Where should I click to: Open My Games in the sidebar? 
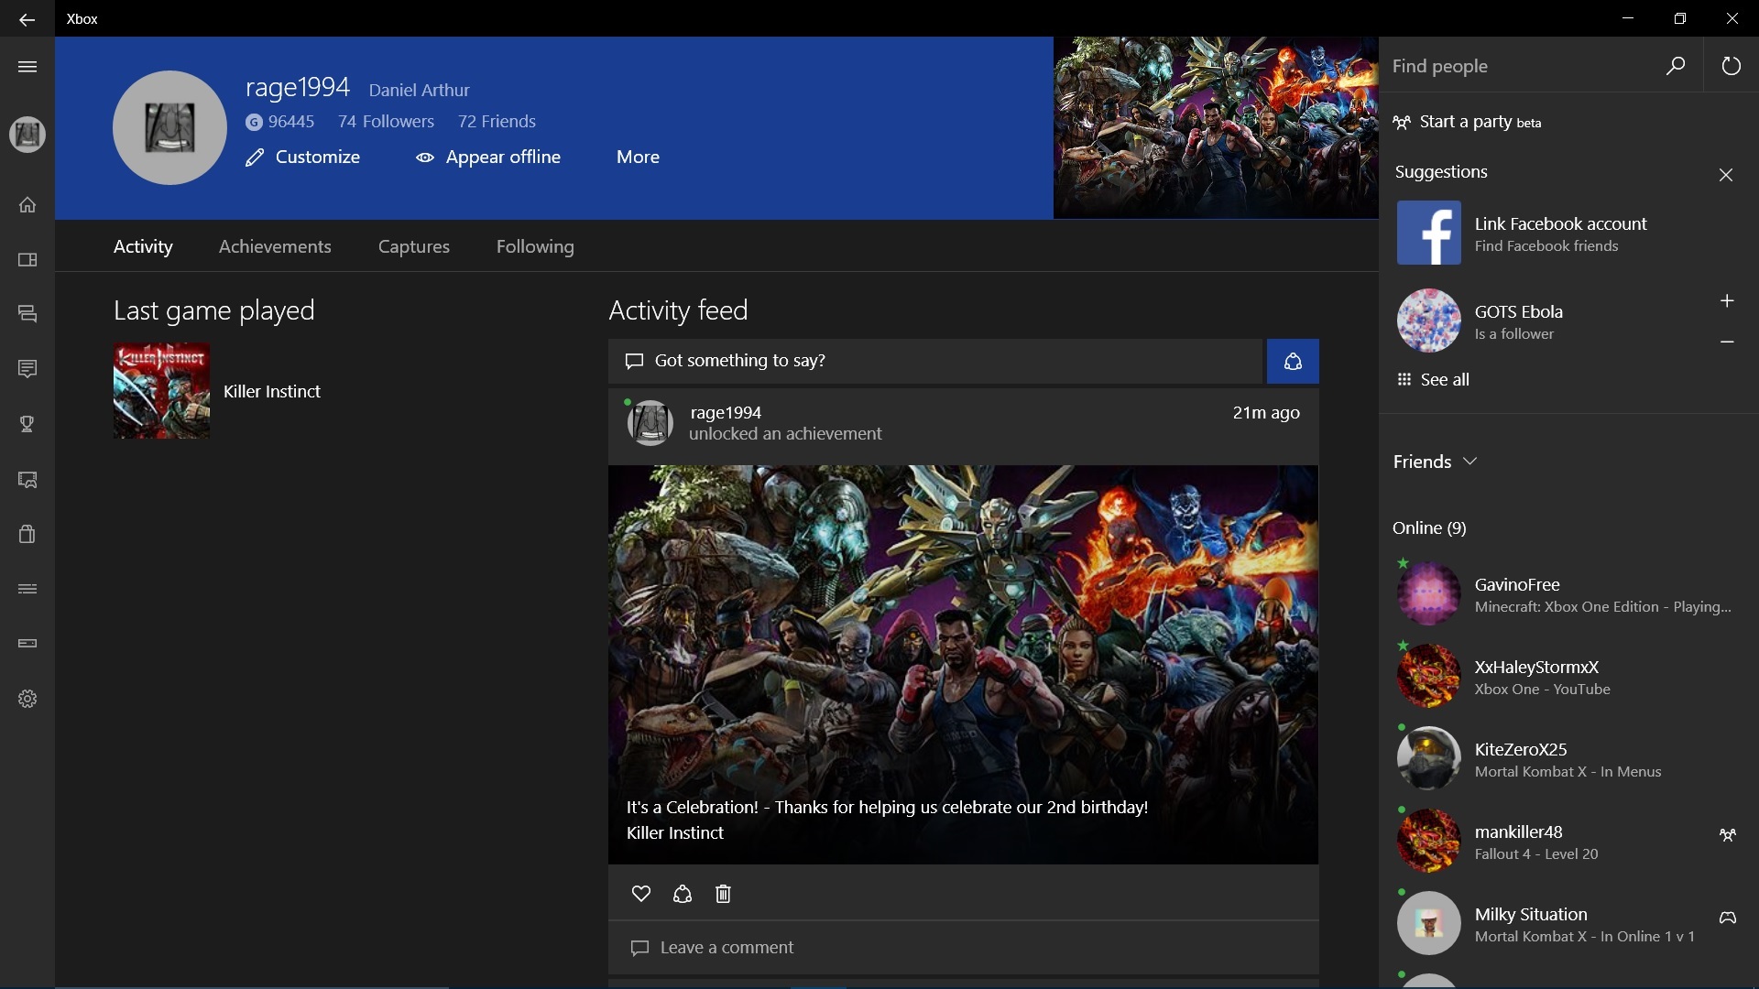[x=27, y=259]
